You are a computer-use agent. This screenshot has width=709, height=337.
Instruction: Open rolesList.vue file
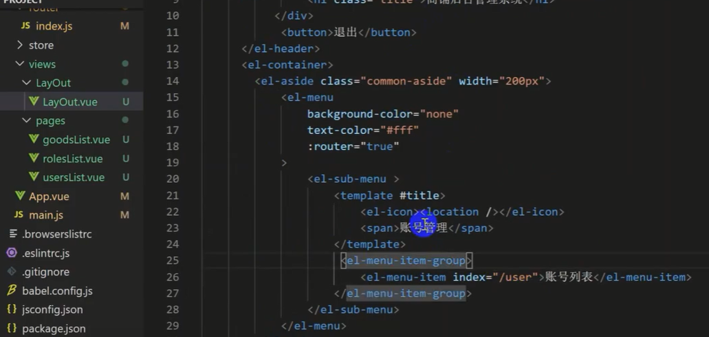pos(72,159)
